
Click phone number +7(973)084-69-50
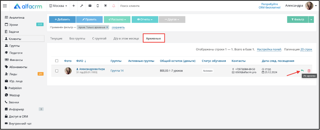[245, 69]
